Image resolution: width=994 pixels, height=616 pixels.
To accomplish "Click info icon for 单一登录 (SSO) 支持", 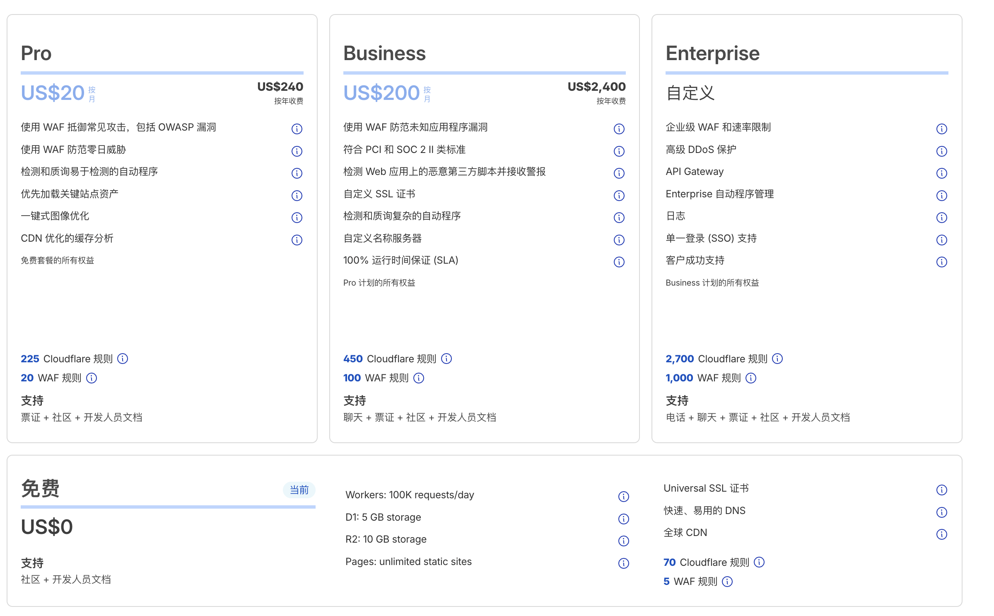I will pos(942,240).
